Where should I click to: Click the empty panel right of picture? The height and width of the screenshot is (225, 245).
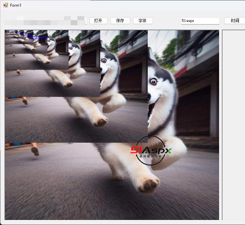[234, 125]
